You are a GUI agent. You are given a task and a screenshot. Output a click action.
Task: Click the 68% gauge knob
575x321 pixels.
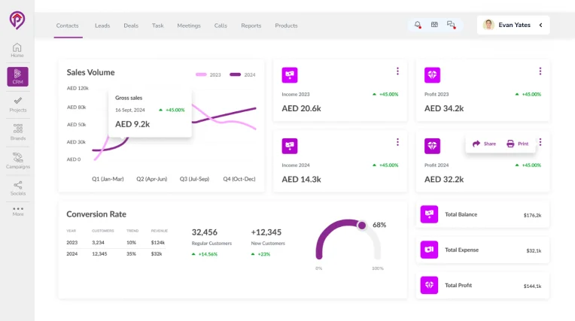pos(362,226)
